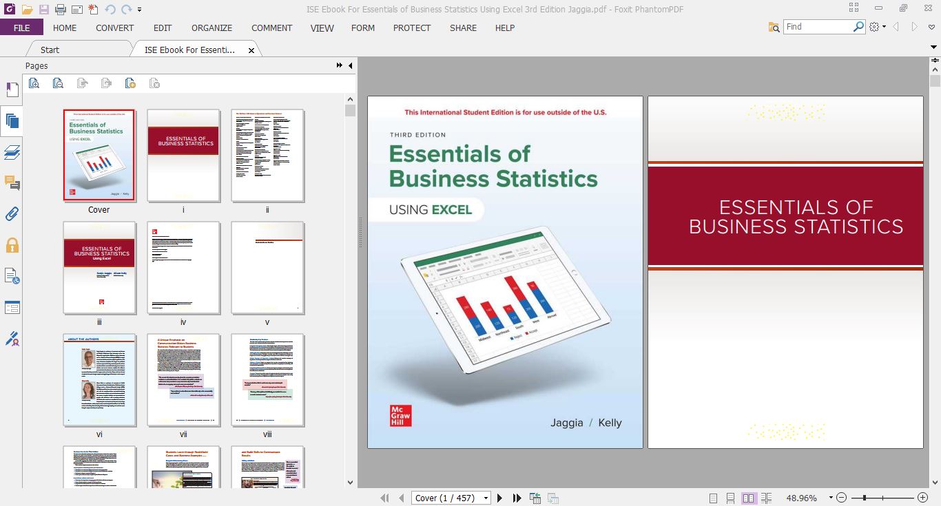Select page iii thumbnail
The image size is (941, 506).
point(99,268)
